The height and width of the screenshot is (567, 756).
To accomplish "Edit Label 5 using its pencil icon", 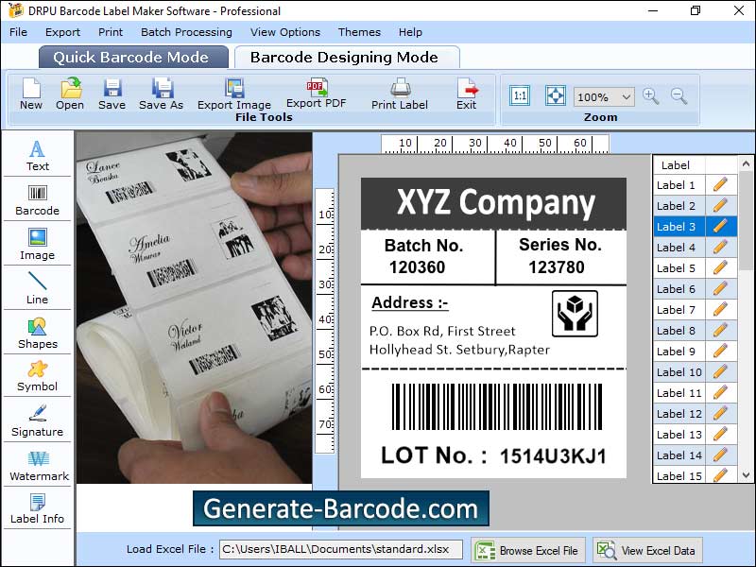I will tap(720, 268).
